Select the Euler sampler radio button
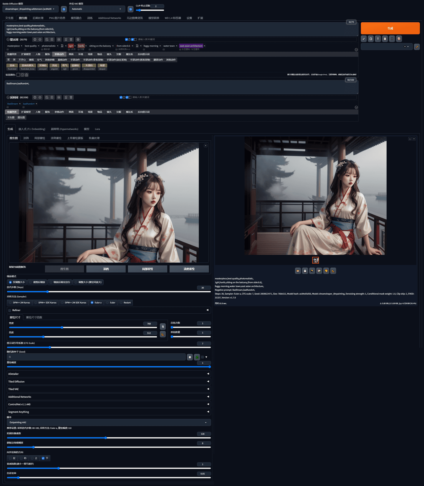This screenshot has height=486, width=424. [108, 303]
